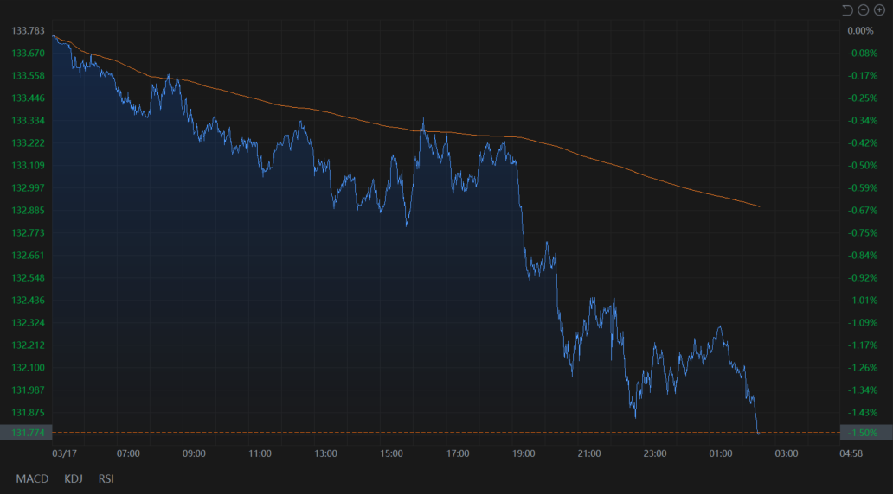The height and width of the screenshot is (494, 893).
Task: Click the 133.783 top price label
Action: [x=28, y=31]
